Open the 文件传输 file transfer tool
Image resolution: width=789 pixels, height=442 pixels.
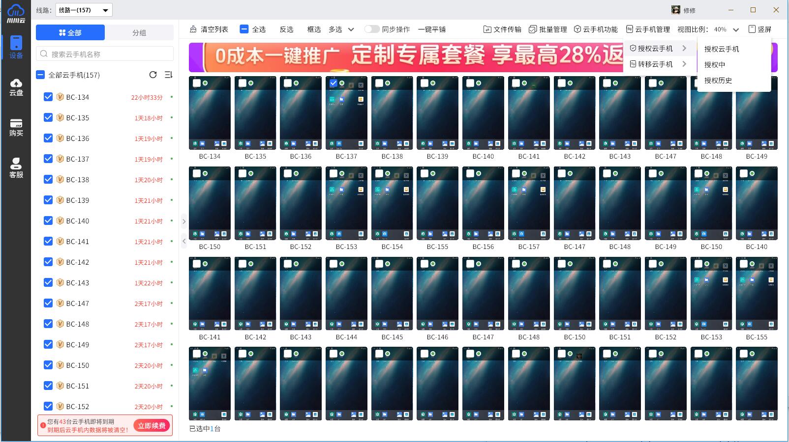502,29
